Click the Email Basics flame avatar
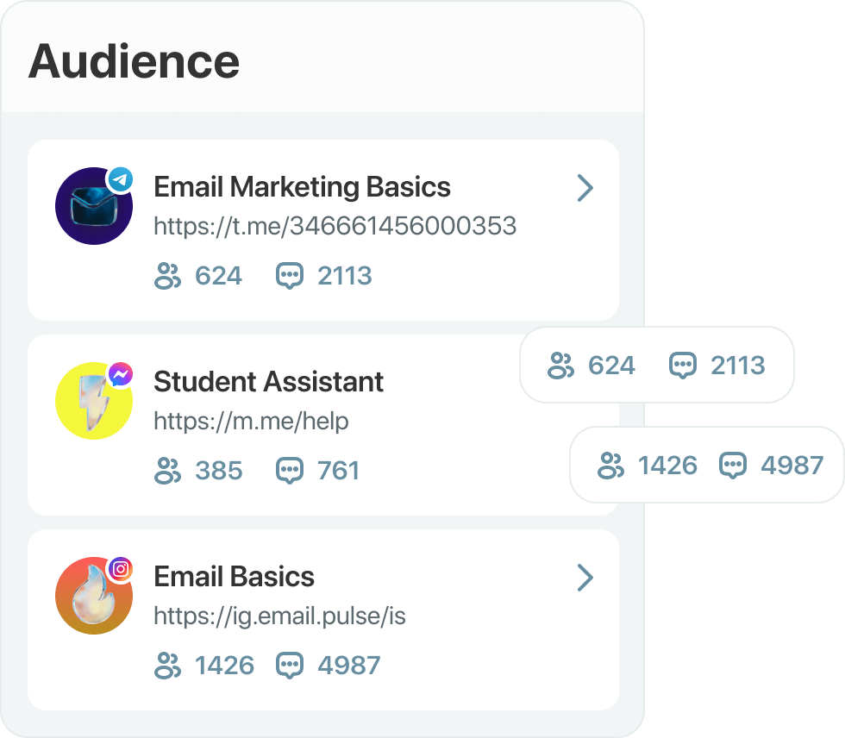 (x=93, y=597)
